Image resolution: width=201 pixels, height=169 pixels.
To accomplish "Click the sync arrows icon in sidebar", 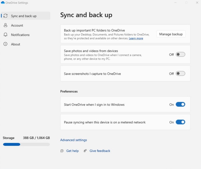I will tap(5, 16).
